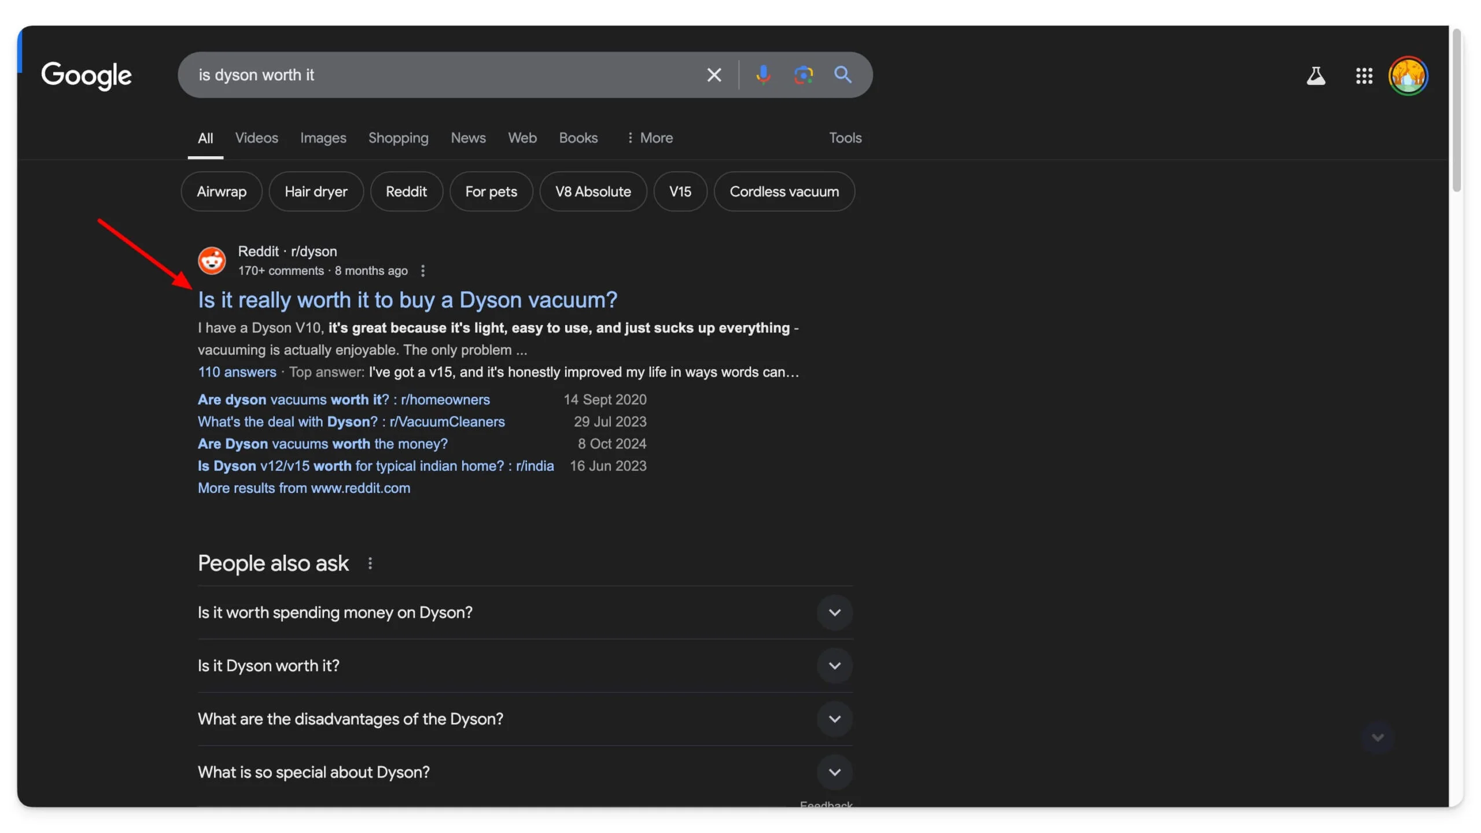Open Search Labs flask icon
This screenshot has width=1481, height=833.
click(x=1316, y=76)
